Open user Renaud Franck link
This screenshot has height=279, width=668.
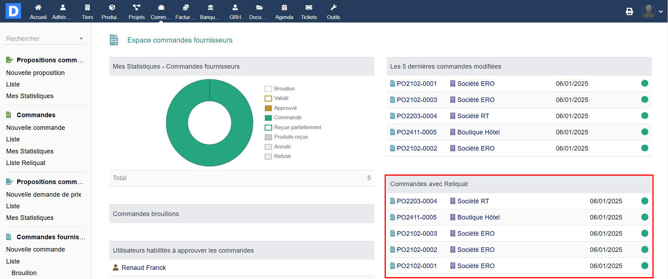click(143, 268)
